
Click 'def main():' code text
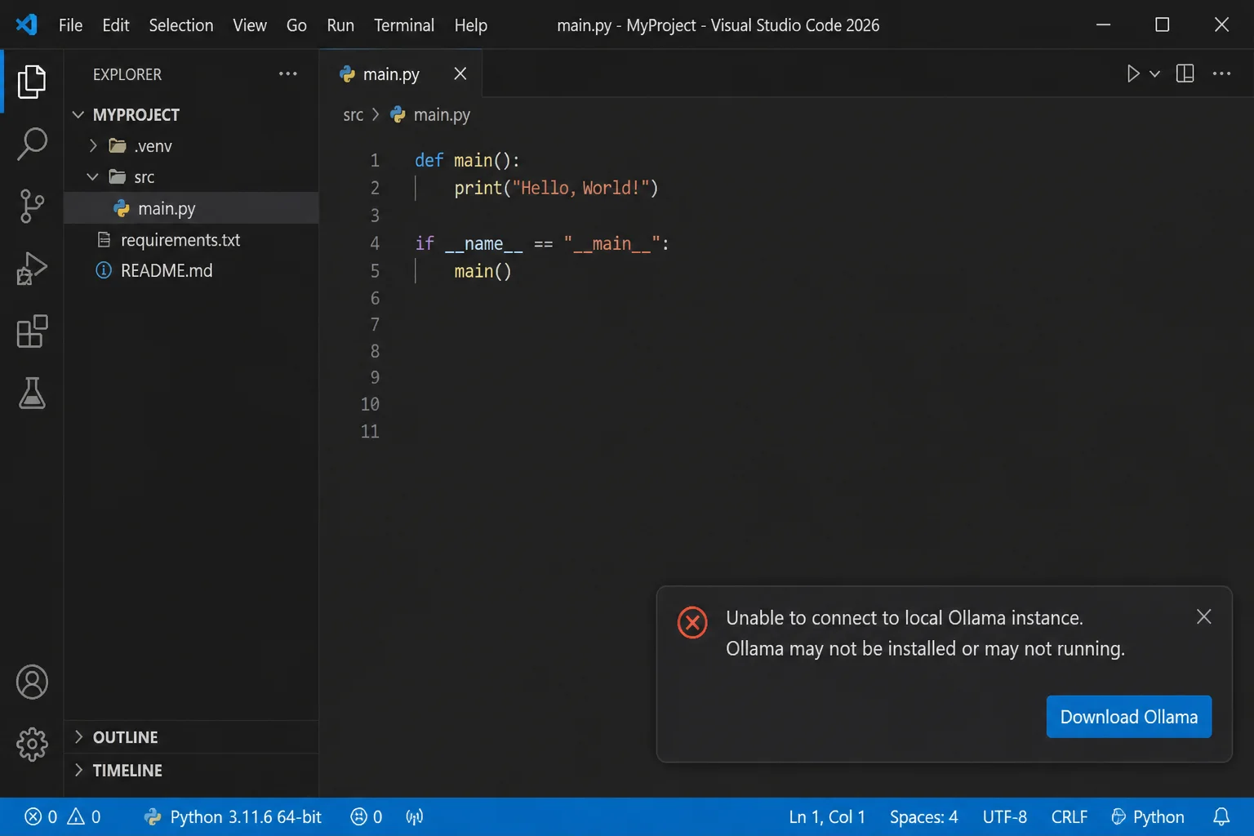467,160
